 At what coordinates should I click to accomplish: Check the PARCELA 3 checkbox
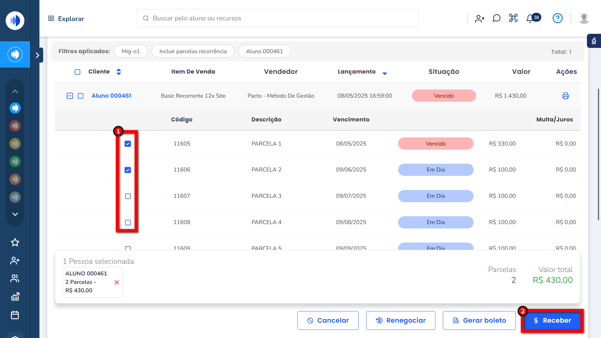point(128,196)
